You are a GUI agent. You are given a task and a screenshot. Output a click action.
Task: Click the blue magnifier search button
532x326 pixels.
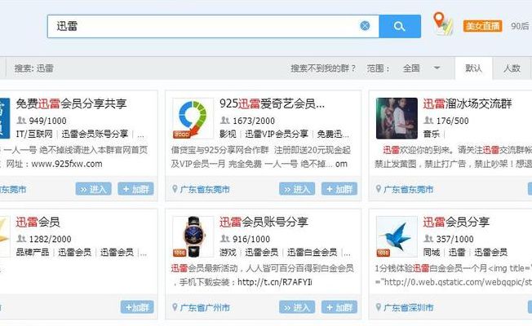click(400, 26)
